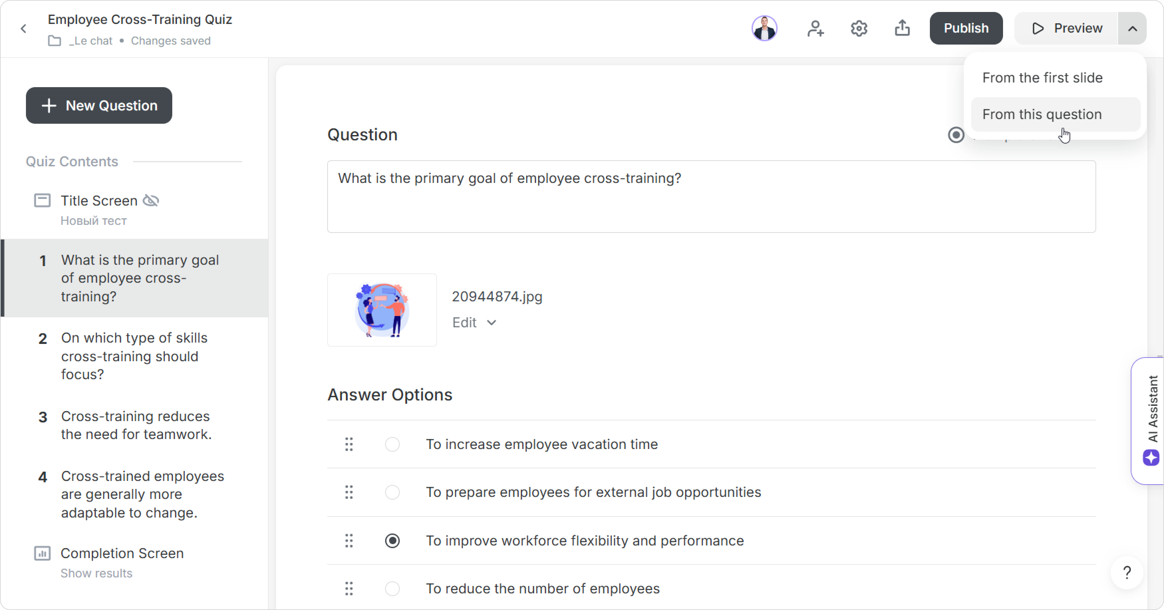Open the user profile avatar
Screen dimensions: 1164x610
765,29
